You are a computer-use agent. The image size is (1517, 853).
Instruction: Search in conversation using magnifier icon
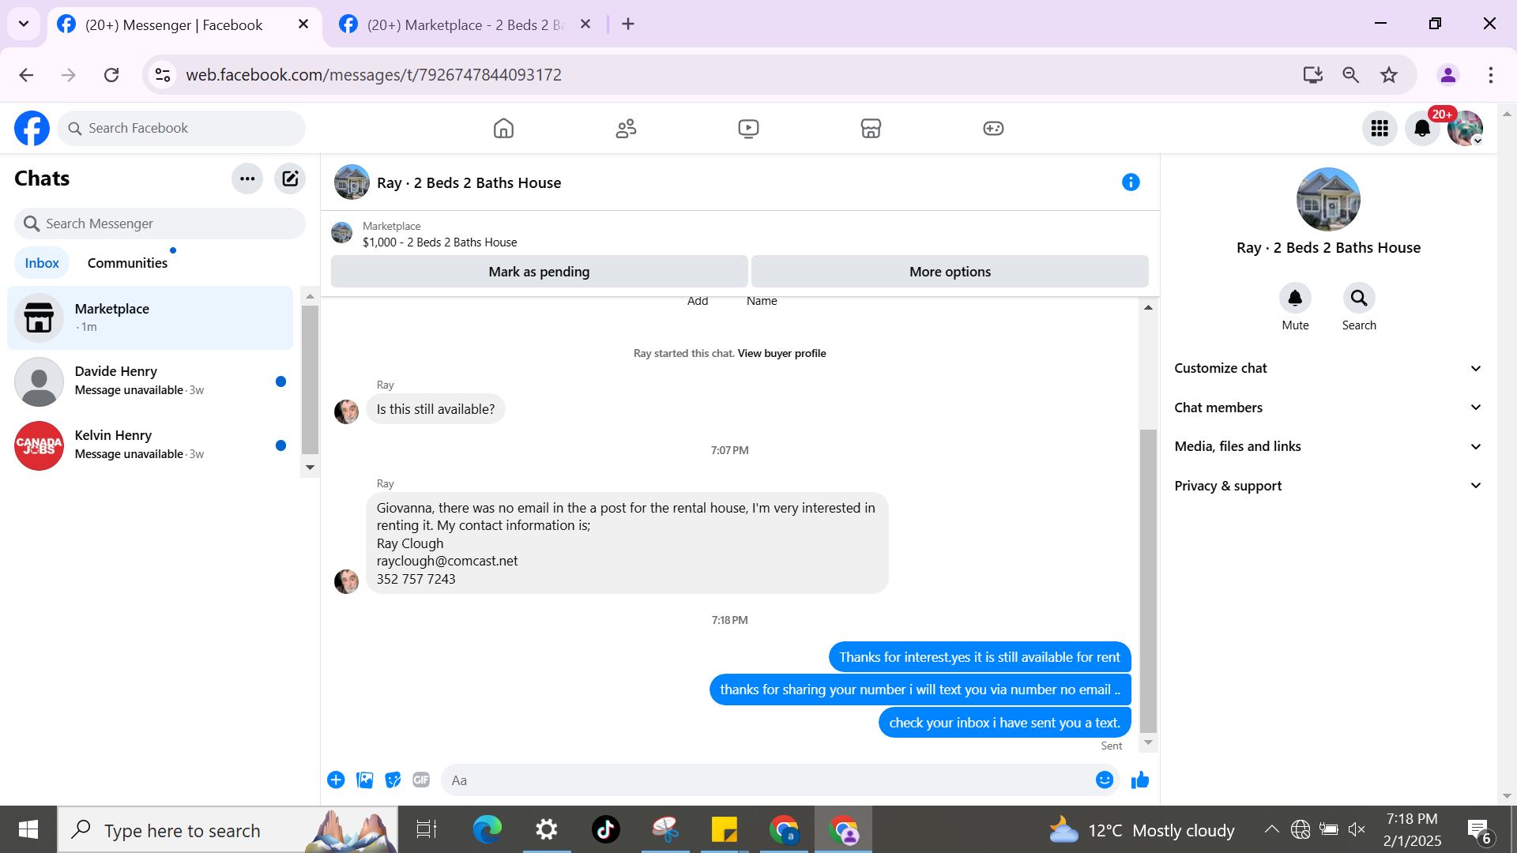pos(1358,299)
